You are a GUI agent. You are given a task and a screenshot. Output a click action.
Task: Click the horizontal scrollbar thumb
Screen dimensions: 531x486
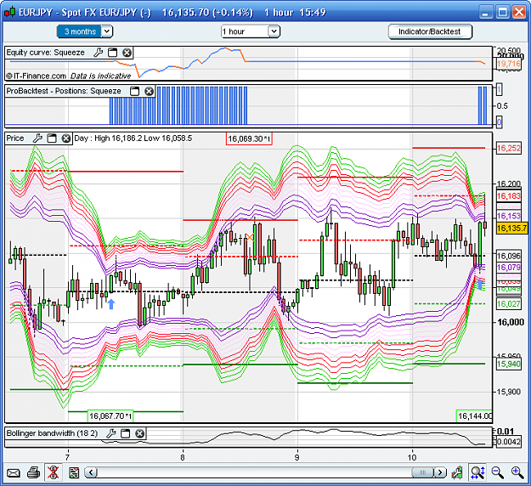(x=422, y=472)
